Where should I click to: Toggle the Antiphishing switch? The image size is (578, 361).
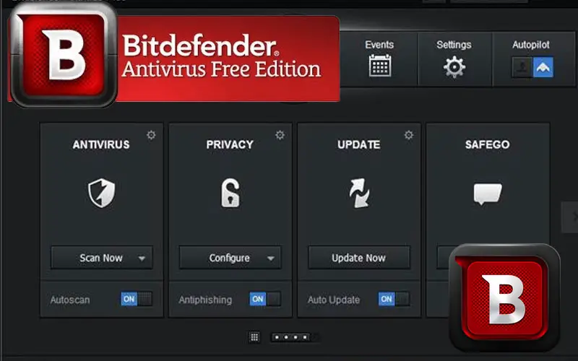click(265, 299)
